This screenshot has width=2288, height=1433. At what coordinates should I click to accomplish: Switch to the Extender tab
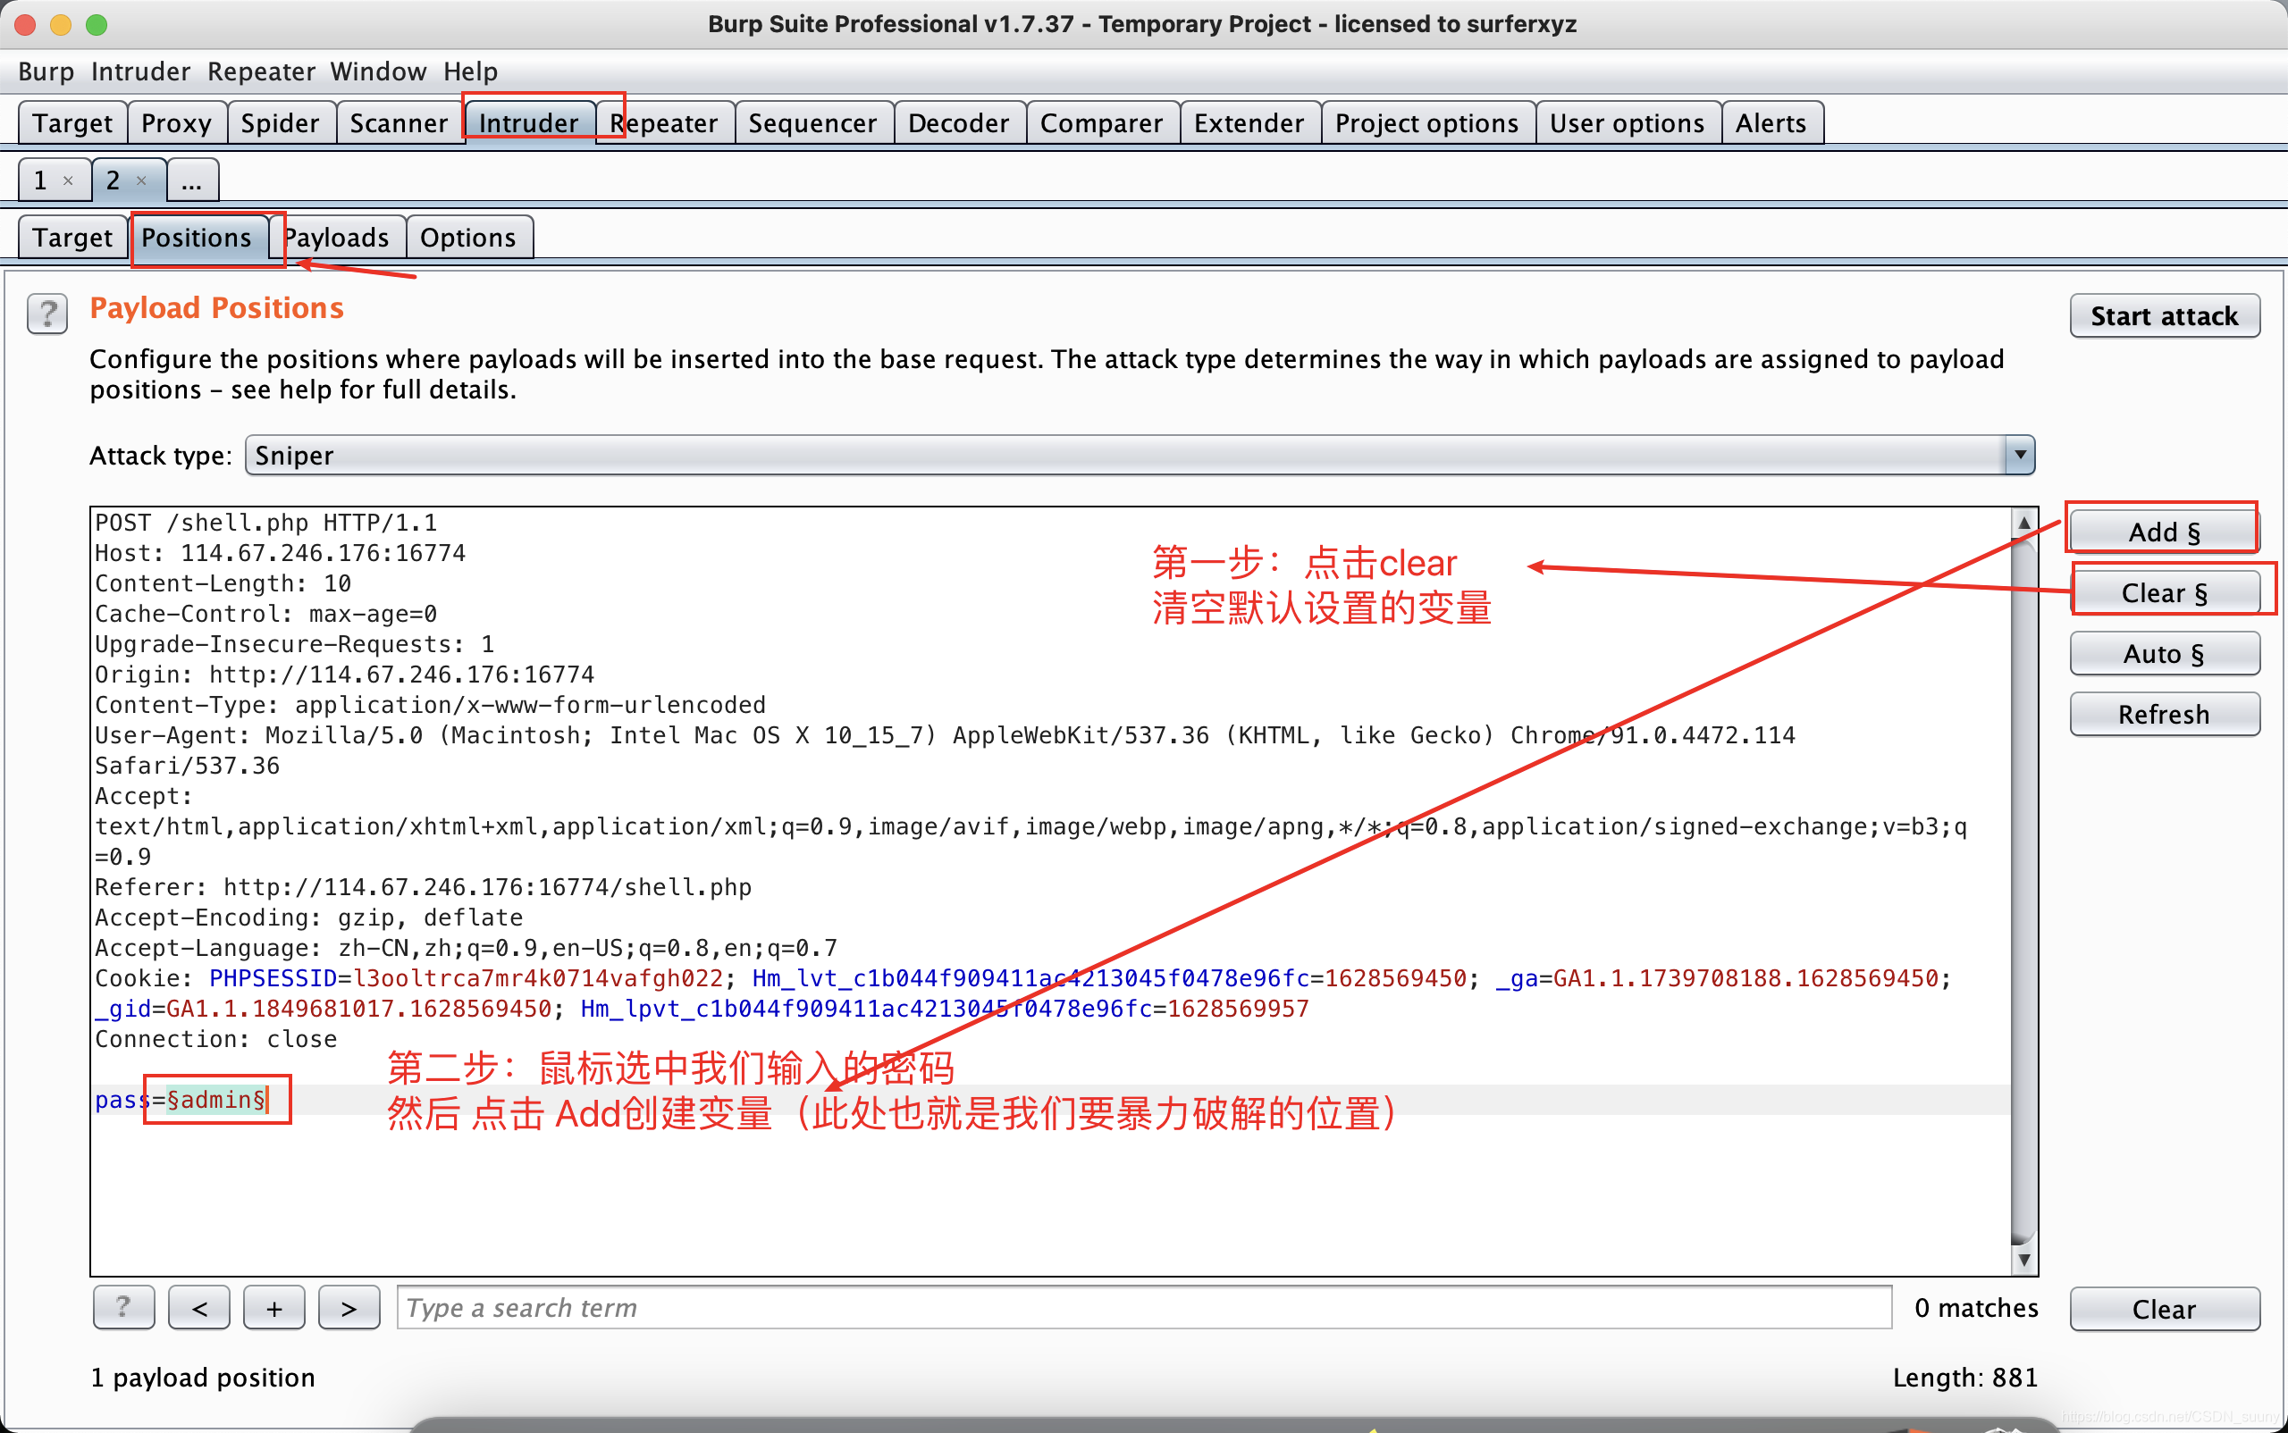tap(1249, 123)
